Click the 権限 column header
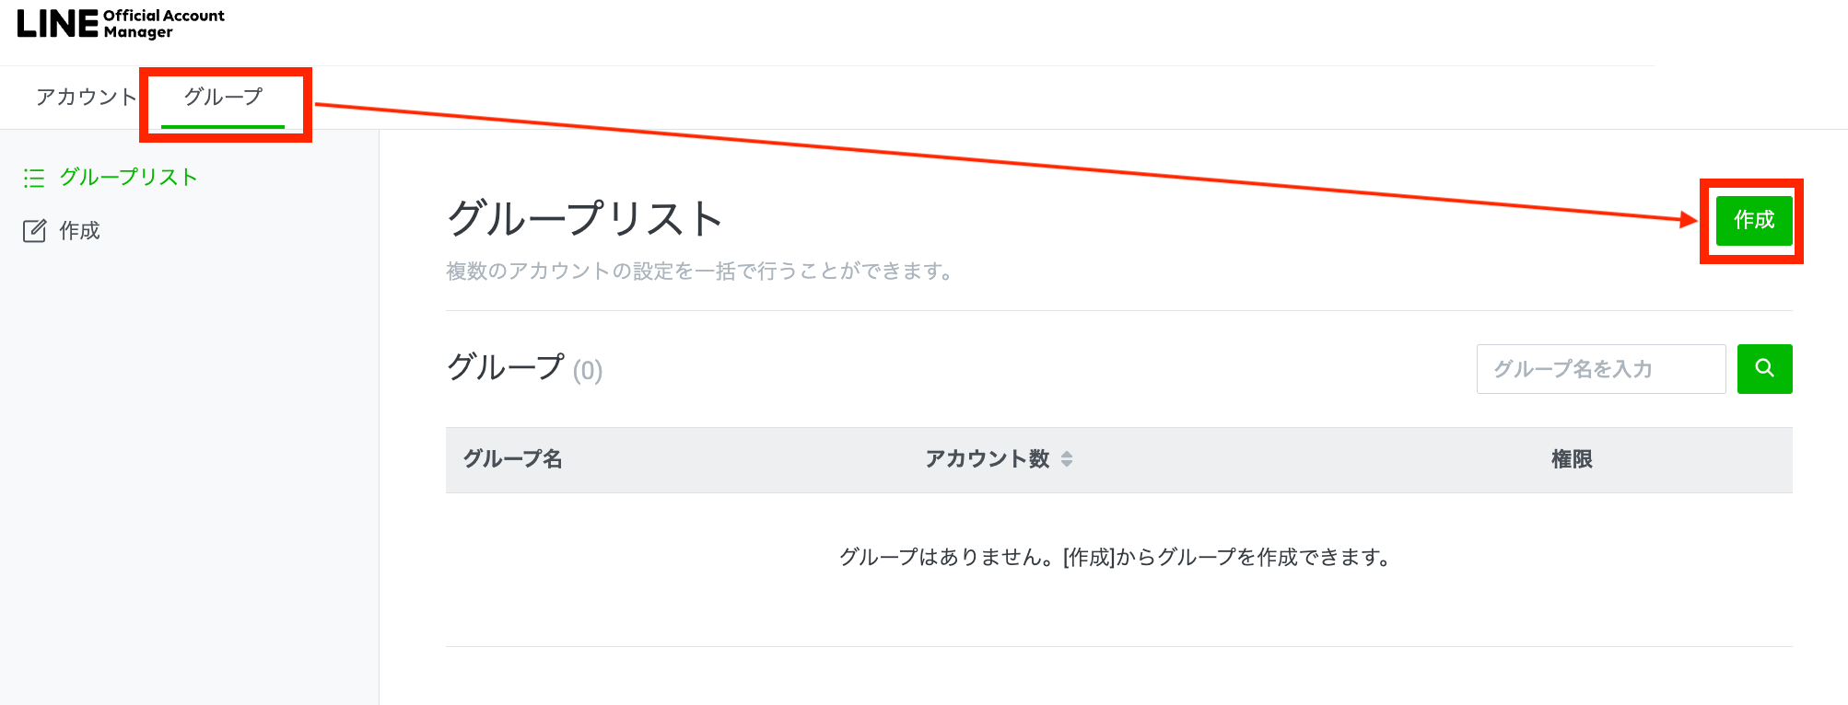The height and width of the screenshot is (705, 1848). [1572, 459]
